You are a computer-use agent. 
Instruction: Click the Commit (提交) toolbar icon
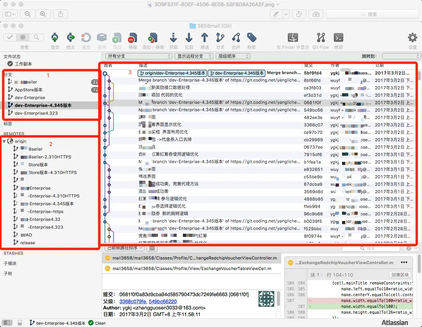55,38
